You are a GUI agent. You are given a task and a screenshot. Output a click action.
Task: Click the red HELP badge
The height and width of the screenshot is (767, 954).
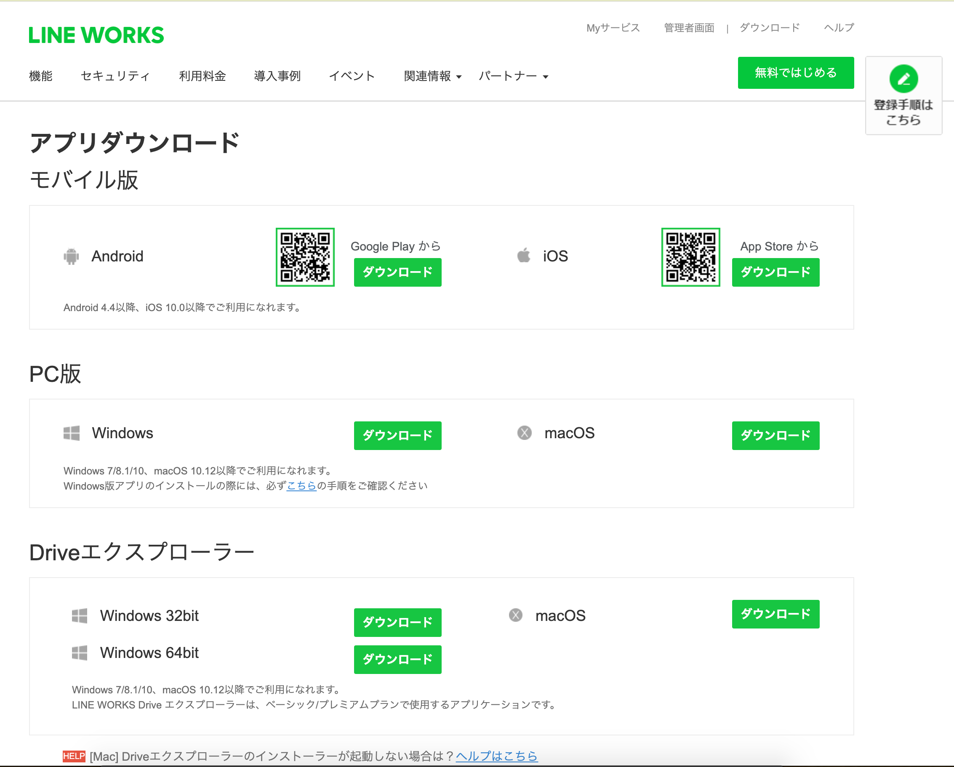(x=74, y=756)
